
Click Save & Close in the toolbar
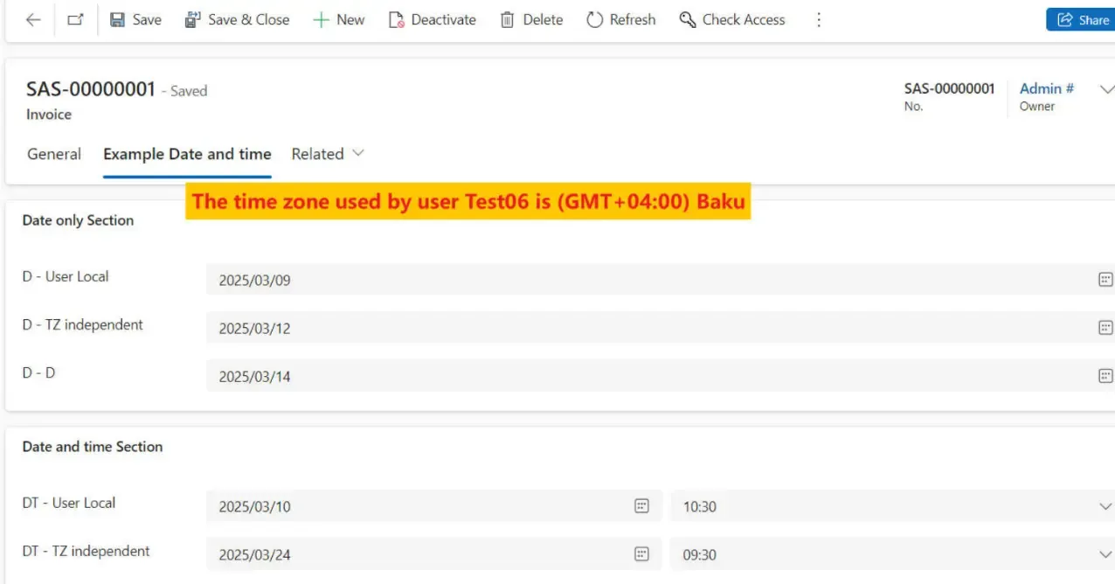237,19
